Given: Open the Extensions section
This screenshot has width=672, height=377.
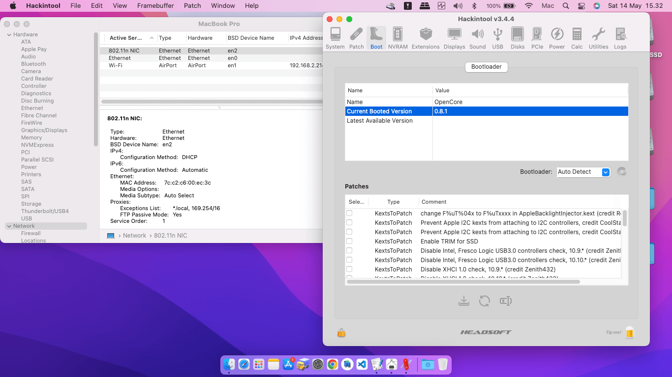Looking at the screenshot, I should coord(426,38).
